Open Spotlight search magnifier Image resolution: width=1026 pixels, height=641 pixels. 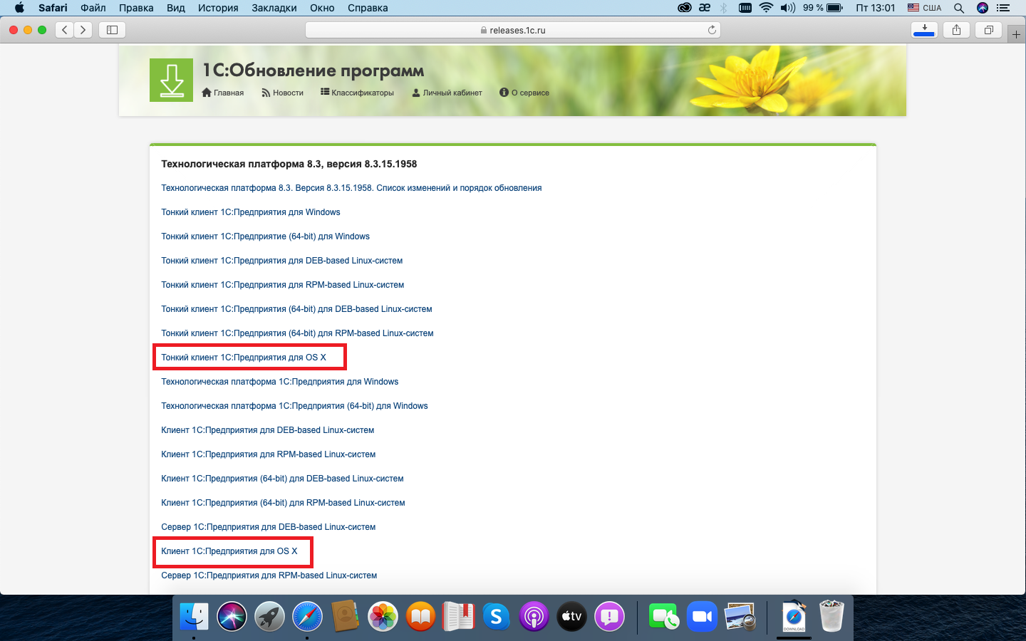coord(959,8)
